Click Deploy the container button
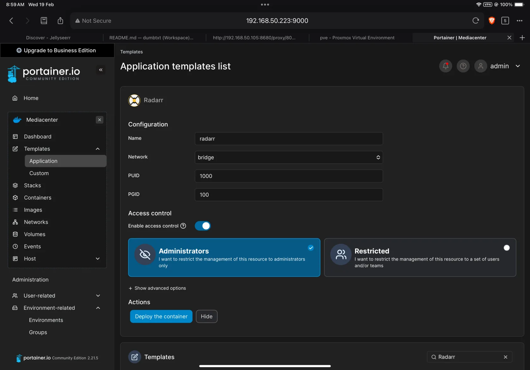The width and height of the screenshot is (530, 370). [161, 316]
